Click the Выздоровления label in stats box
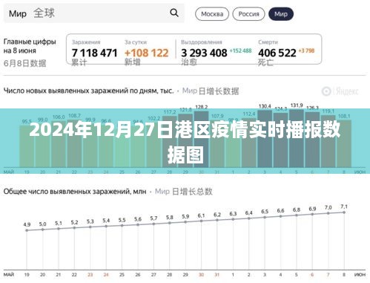This screenshot has height=283, width=370. click(x=202, y=42)
